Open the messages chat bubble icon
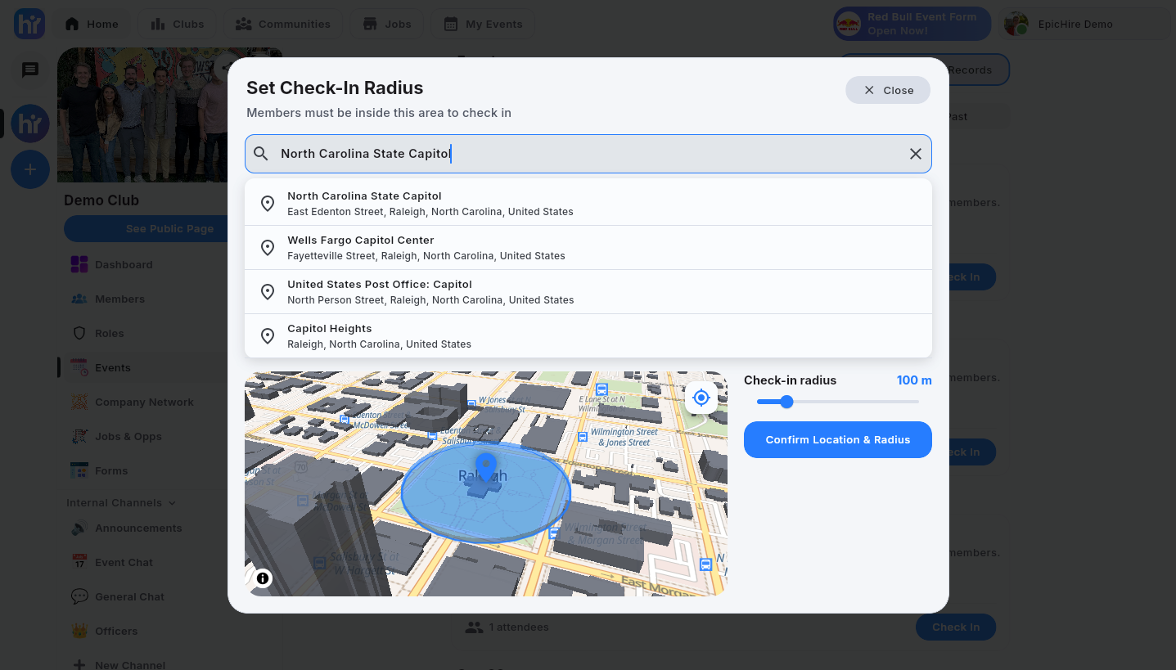Viewport: 1176px width, 670px height. [x=30, y=70]
